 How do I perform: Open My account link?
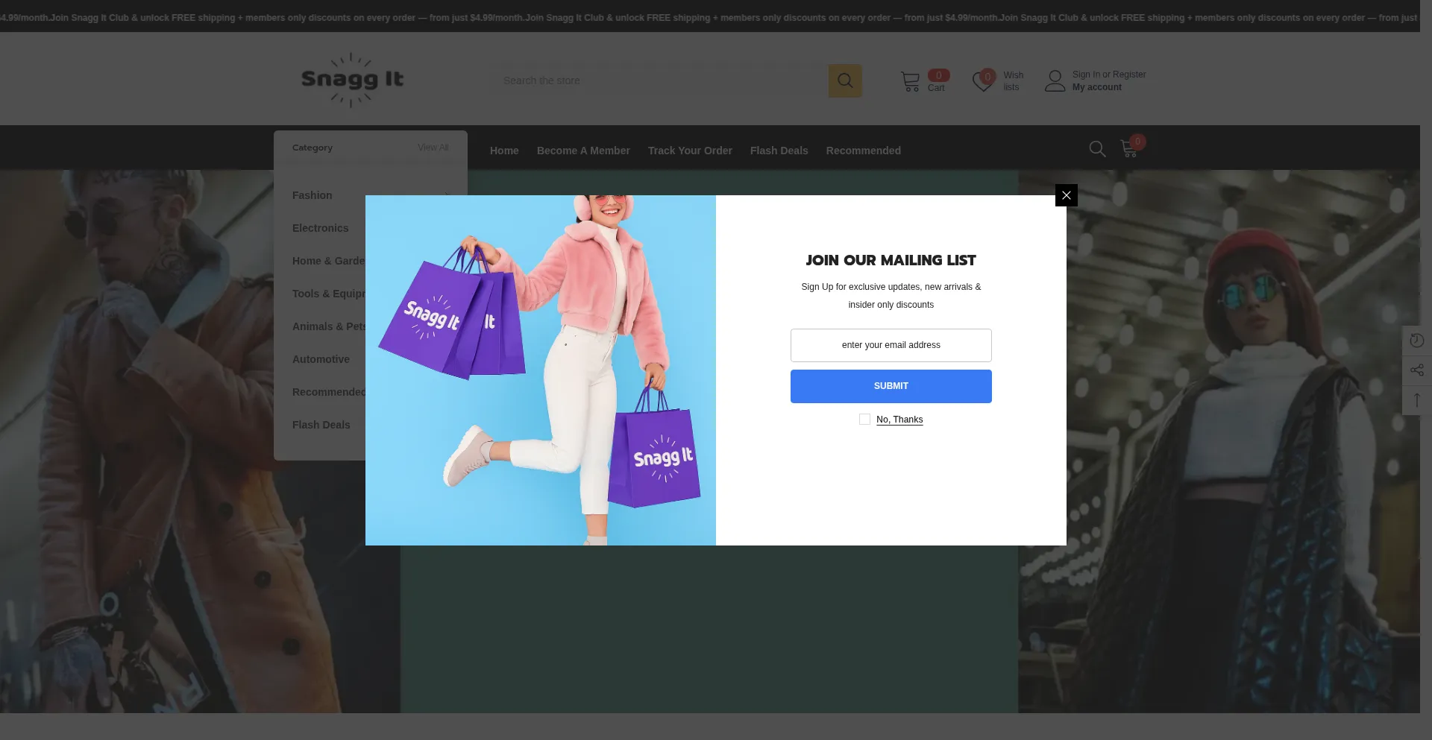[x=1096, y=87]
